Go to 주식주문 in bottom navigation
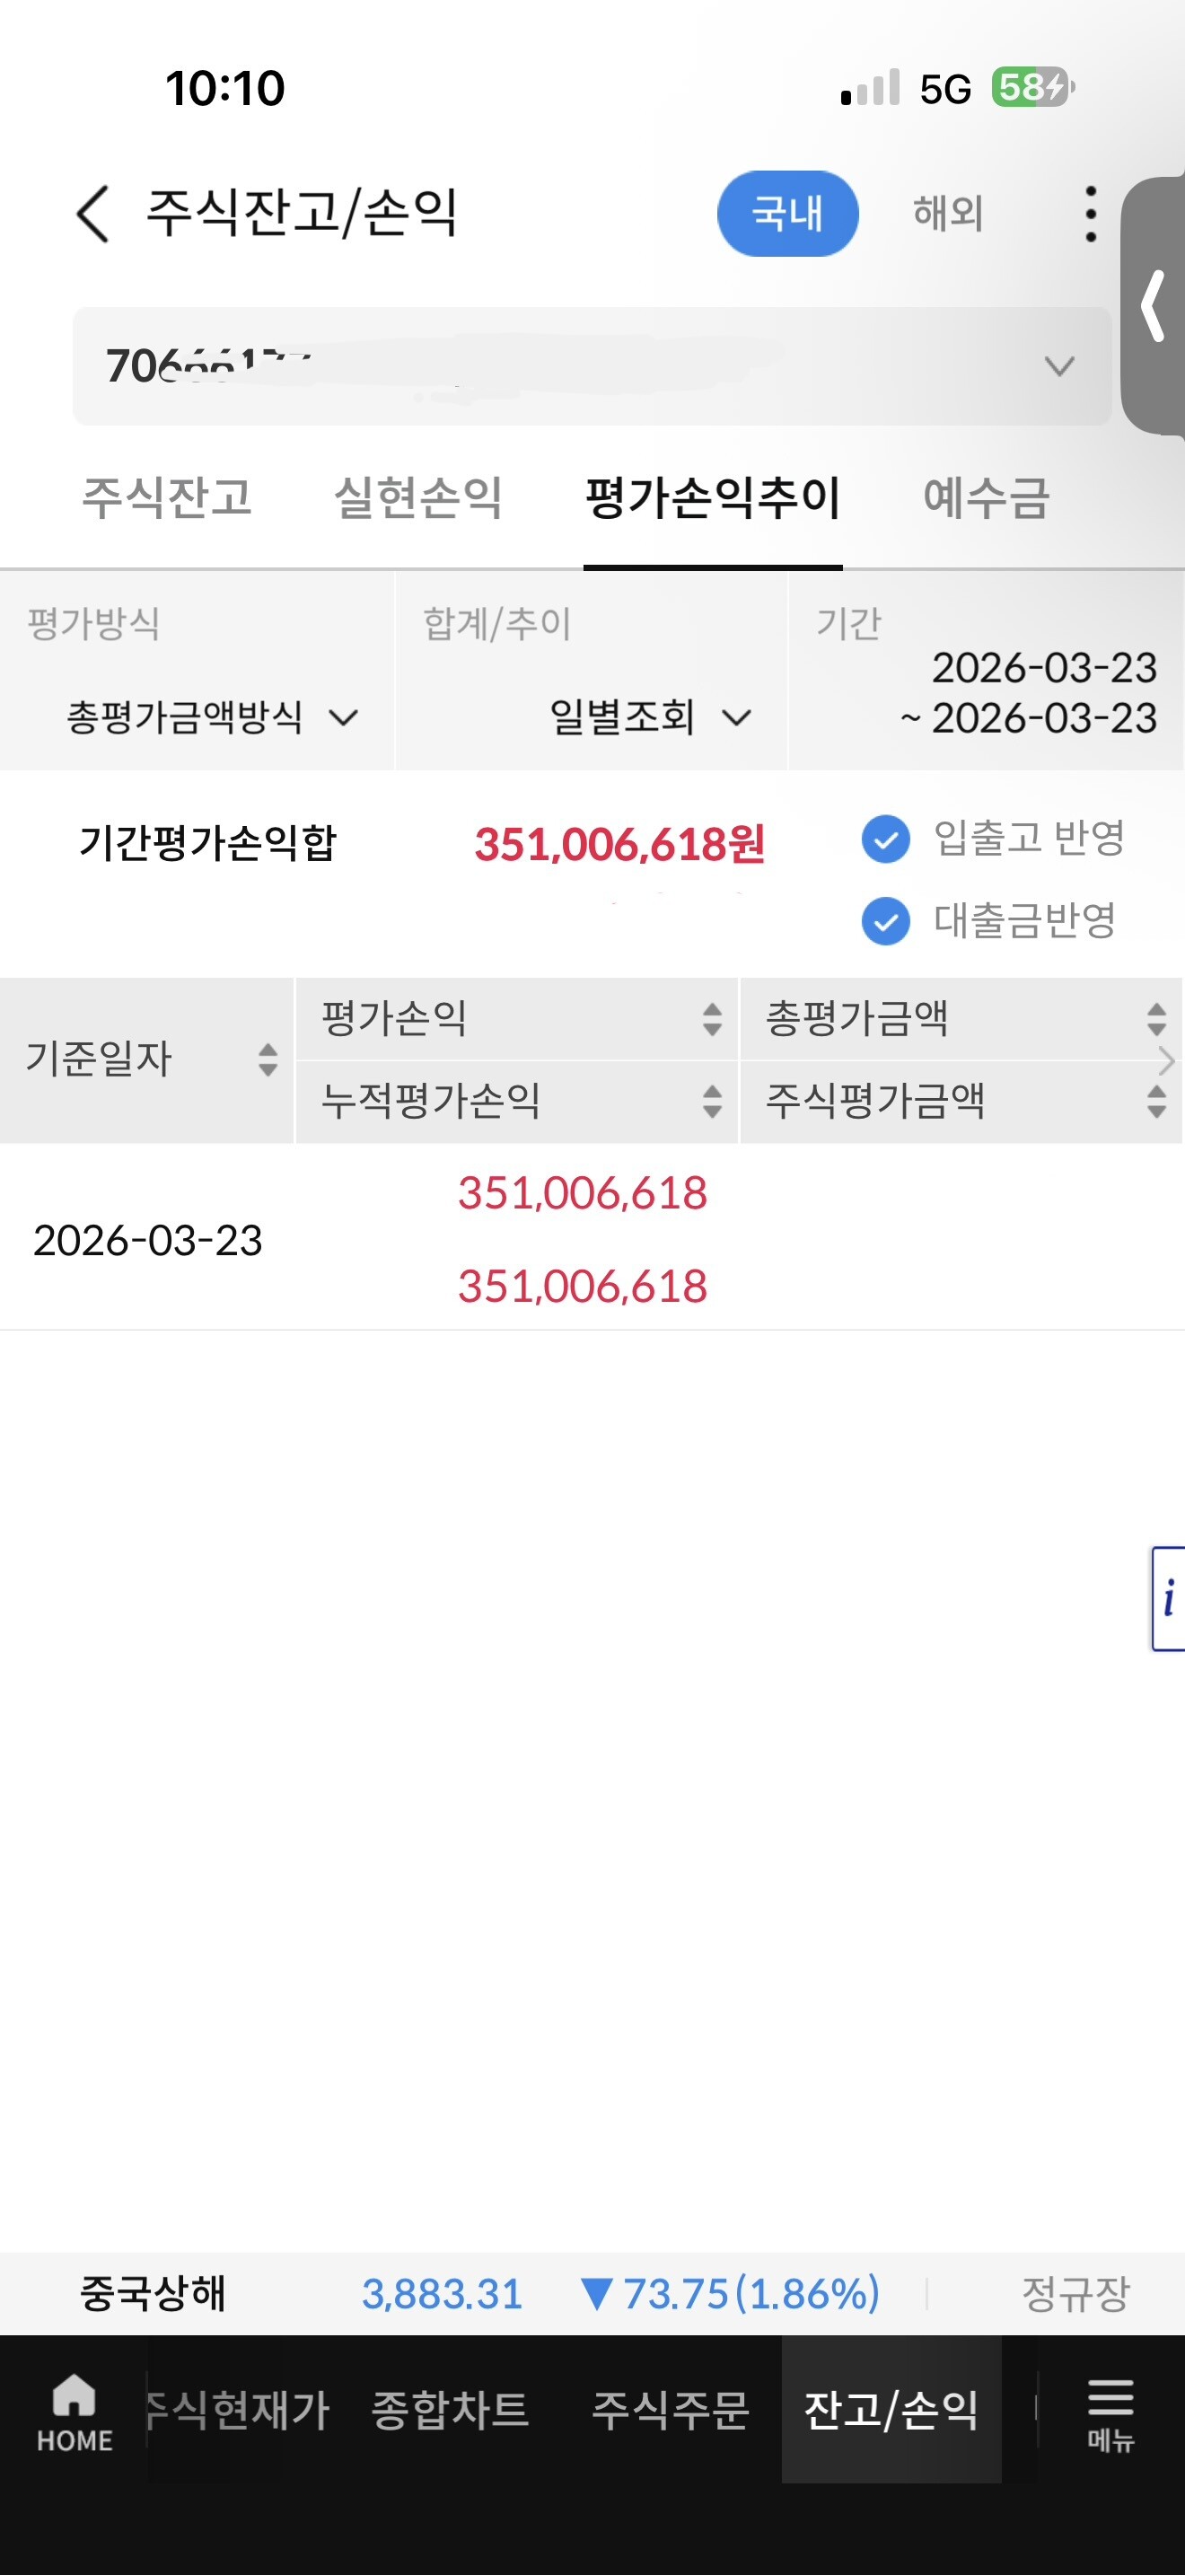The width and height of the screenshot is (1185, 2575). tap(670, 2410)
